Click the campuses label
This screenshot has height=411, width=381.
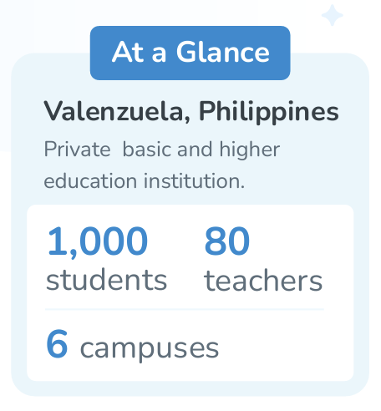coord(150,350)
